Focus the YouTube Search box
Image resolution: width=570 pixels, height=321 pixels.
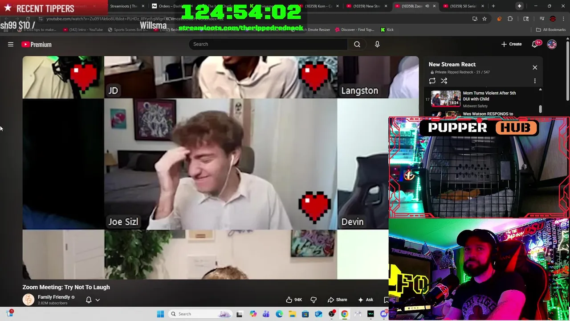point(268,44)
